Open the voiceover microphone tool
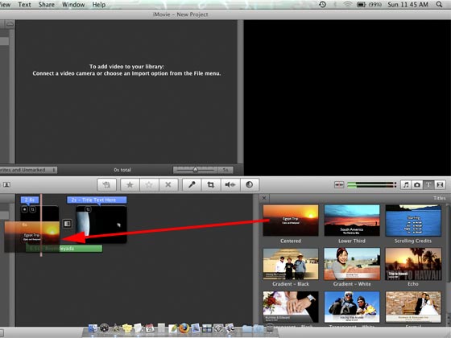The width and height of the screenshot is (451, 338). 192,185
